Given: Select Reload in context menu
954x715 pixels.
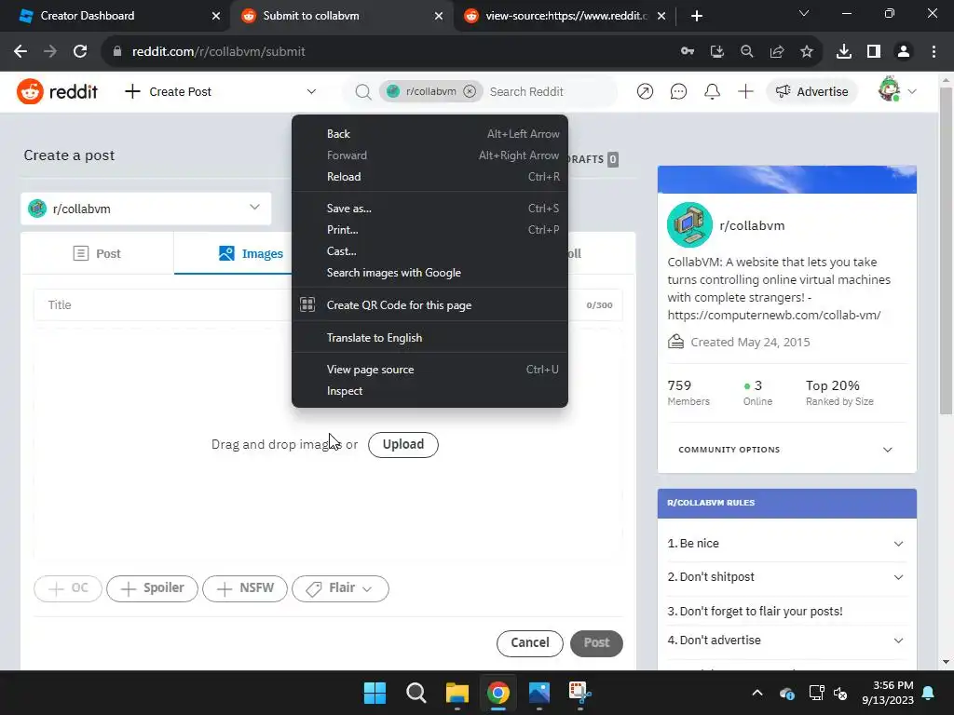Looking at the screenshot, I should (429, 177).
